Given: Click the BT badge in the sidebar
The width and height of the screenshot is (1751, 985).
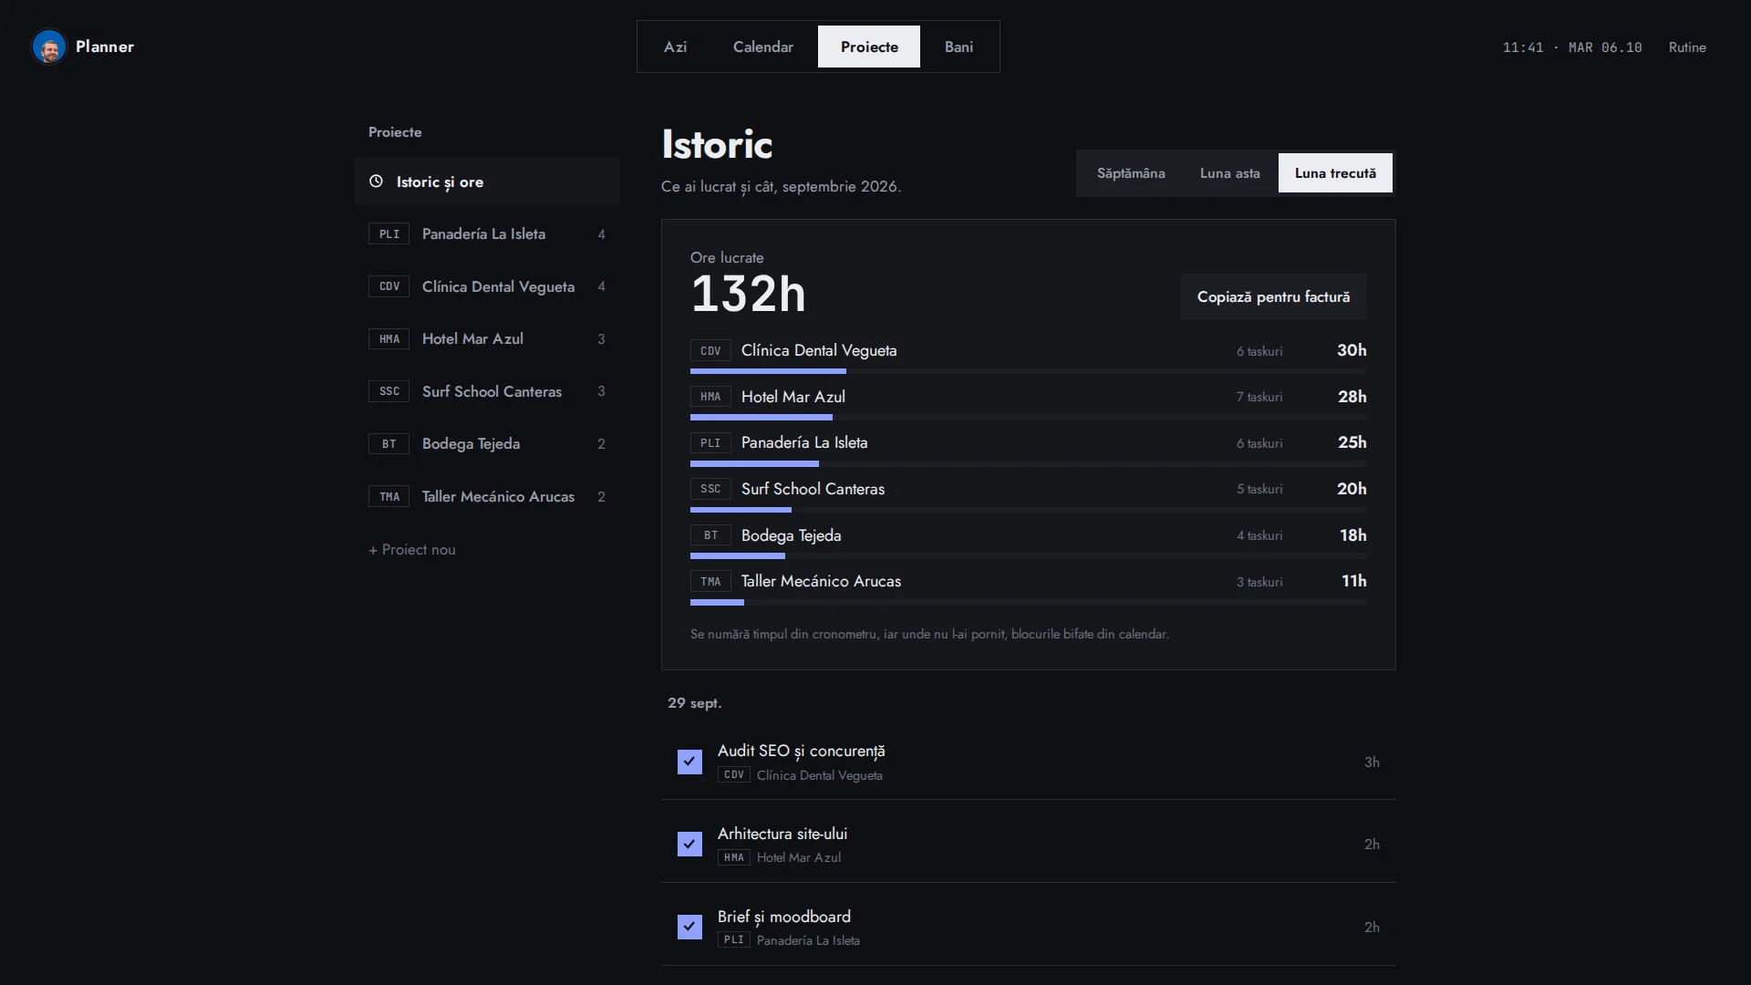Looking at the screenshot, I should [x=389, y=444].
